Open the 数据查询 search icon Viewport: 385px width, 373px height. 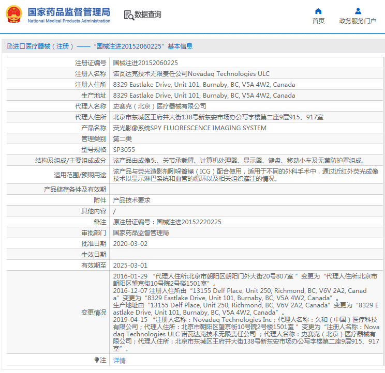(129, 15)
